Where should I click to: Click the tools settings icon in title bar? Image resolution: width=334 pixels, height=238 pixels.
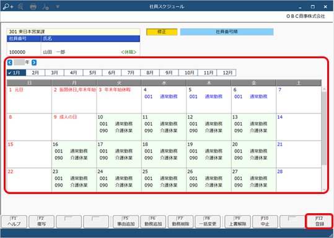tap(45, 7)
